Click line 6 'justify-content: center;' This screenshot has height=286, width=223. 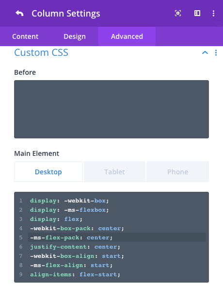coord(75,247)
